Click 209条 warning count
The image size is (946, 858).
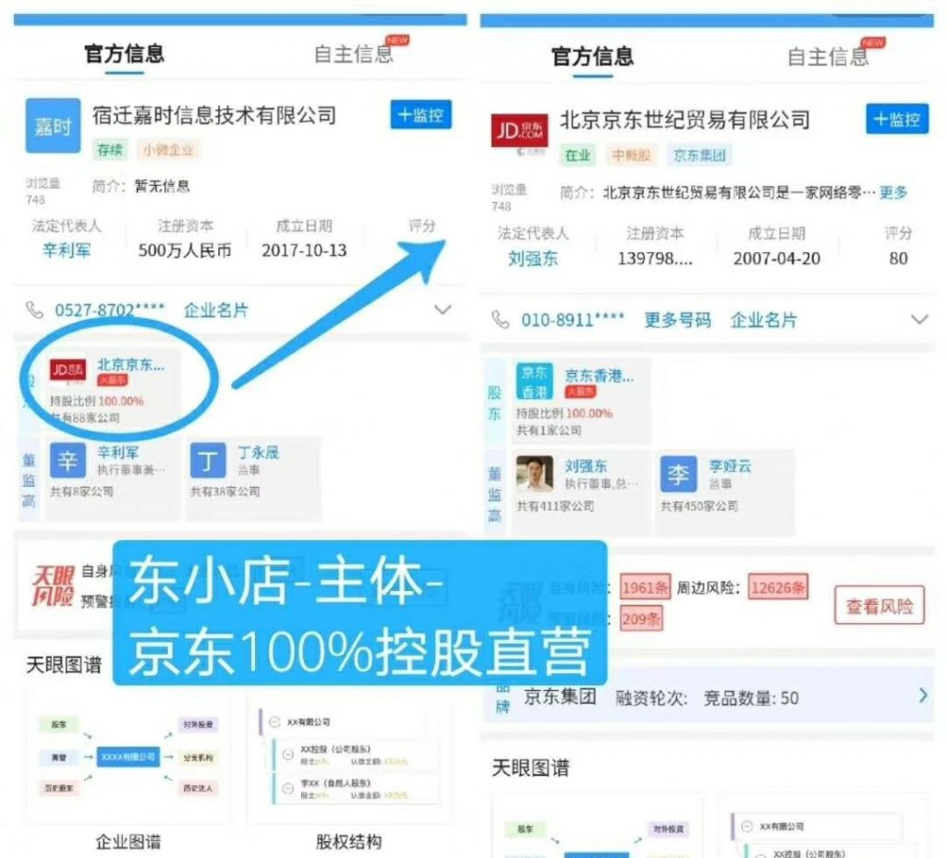coord(641,619)
